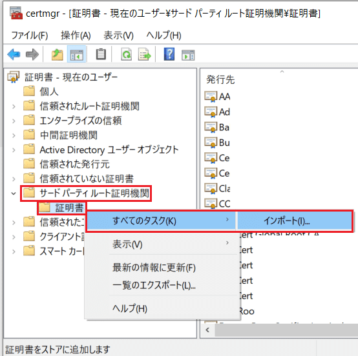Select エンタープライズの信頼 tree item

coord(81,121)
